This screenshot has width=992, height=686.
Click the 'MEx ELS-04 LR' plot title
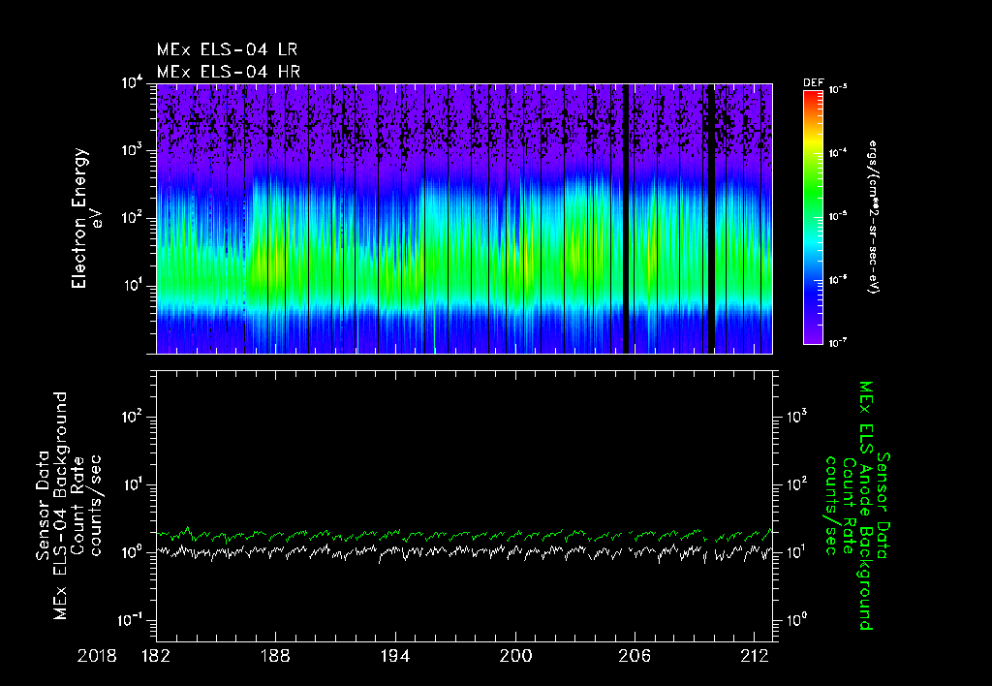(x=227, y=49)
